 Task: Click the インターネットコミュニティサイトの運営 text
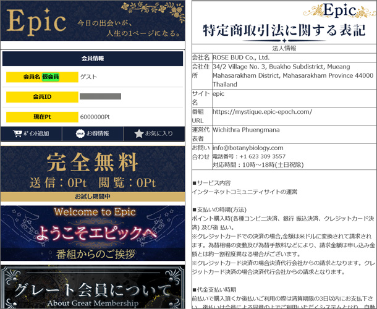pyautogui.click(x=245, y=192)
